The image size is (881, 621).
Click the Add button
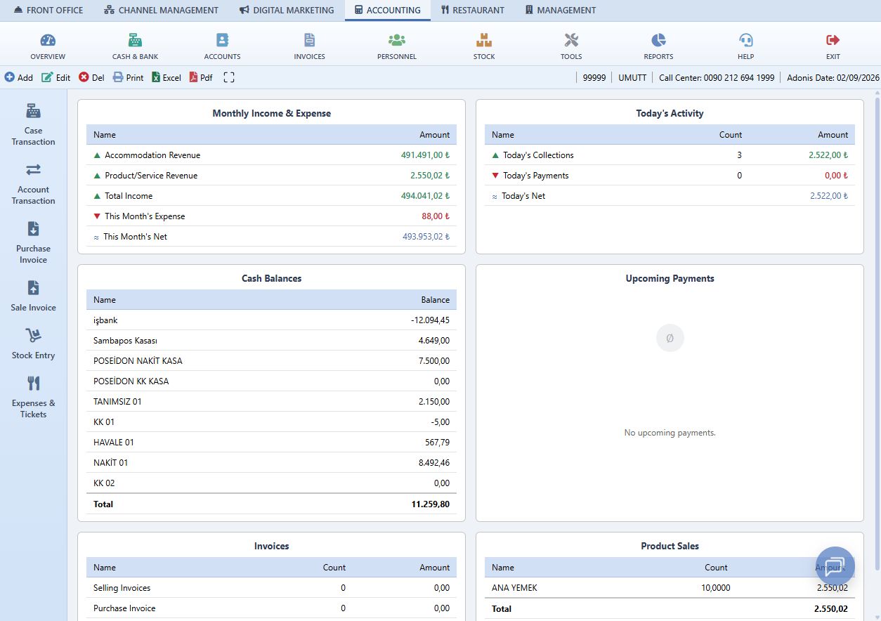(x=19, y=77)
